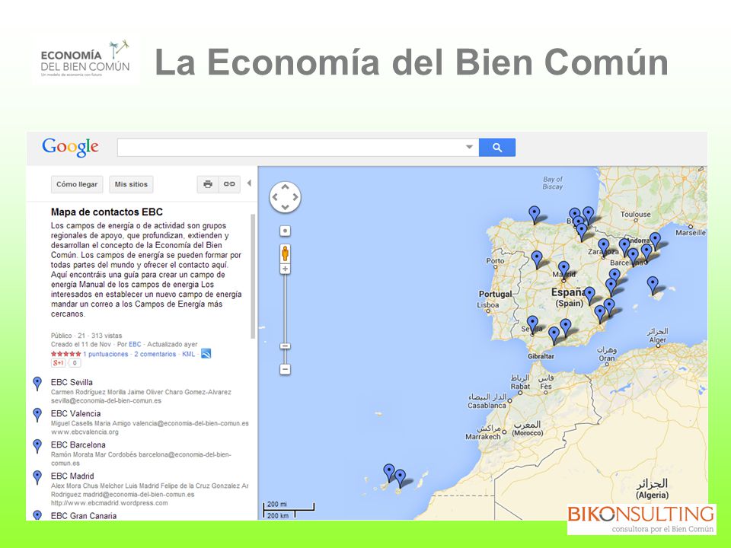The width and height of the screenshot is (731, 548).
Task: Click the map marker on Sevilla
Action: click(x=532, y=325)
